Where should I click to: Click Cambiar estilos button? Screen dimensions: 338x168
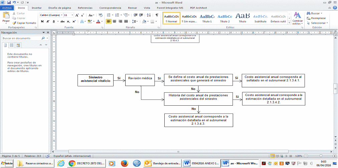coord(297,18)
